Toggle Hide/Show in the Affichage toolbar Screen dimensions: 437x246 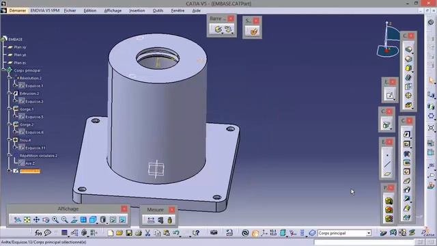tap(113, 220)
